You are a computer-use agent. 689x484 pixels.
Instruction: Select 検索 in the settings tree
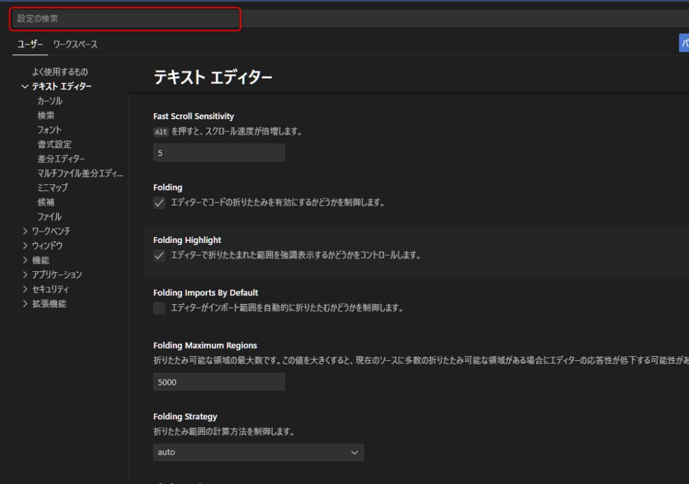(46, 115)
